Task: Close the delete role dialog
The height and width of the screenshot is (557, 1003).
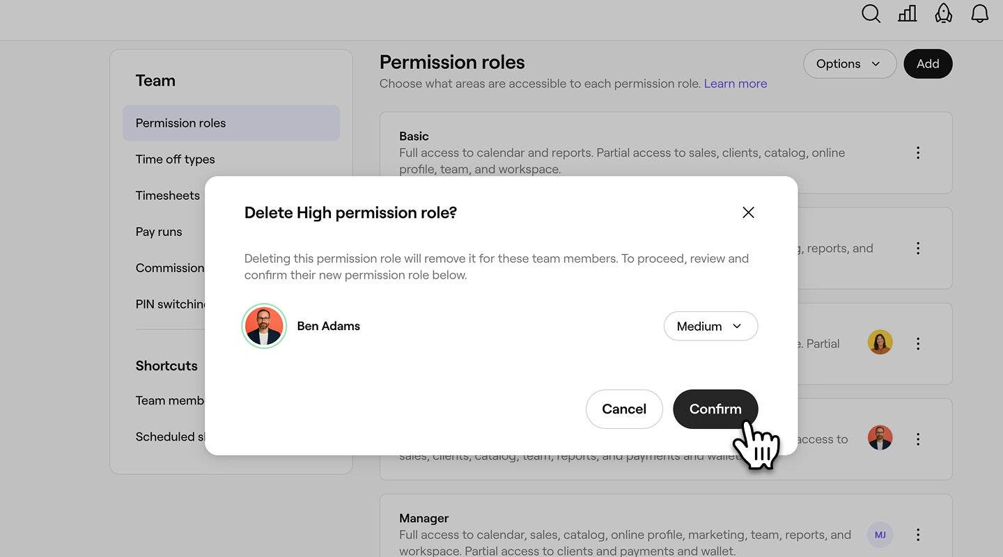Action: (x=748, y=212)
